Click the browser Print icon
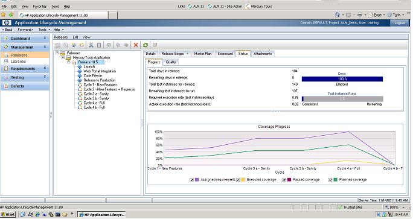This screenshot has width=413, height=219. coord(360,14)
